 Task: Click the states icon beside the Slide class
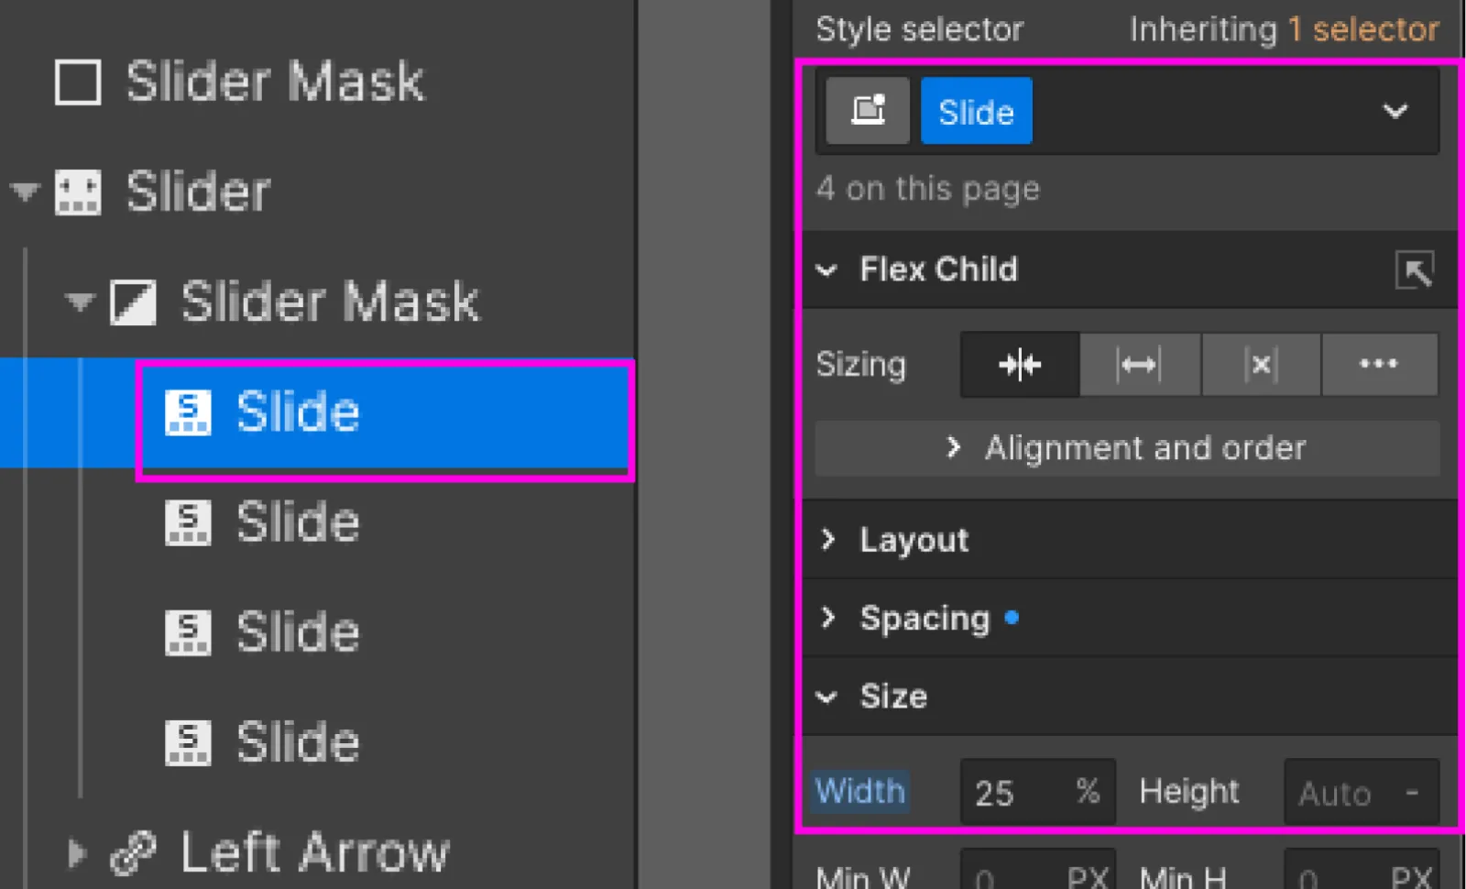[x=866, y=110]
